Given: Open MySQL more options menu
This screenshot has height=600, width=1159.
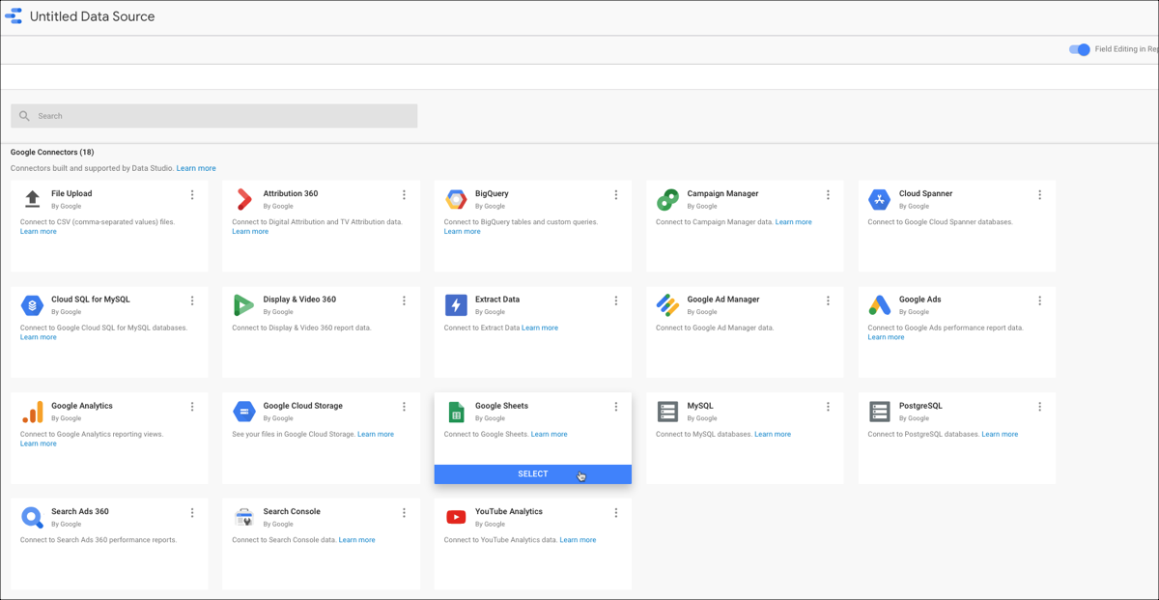Looking at the screenshot, I should pos(828,408).
